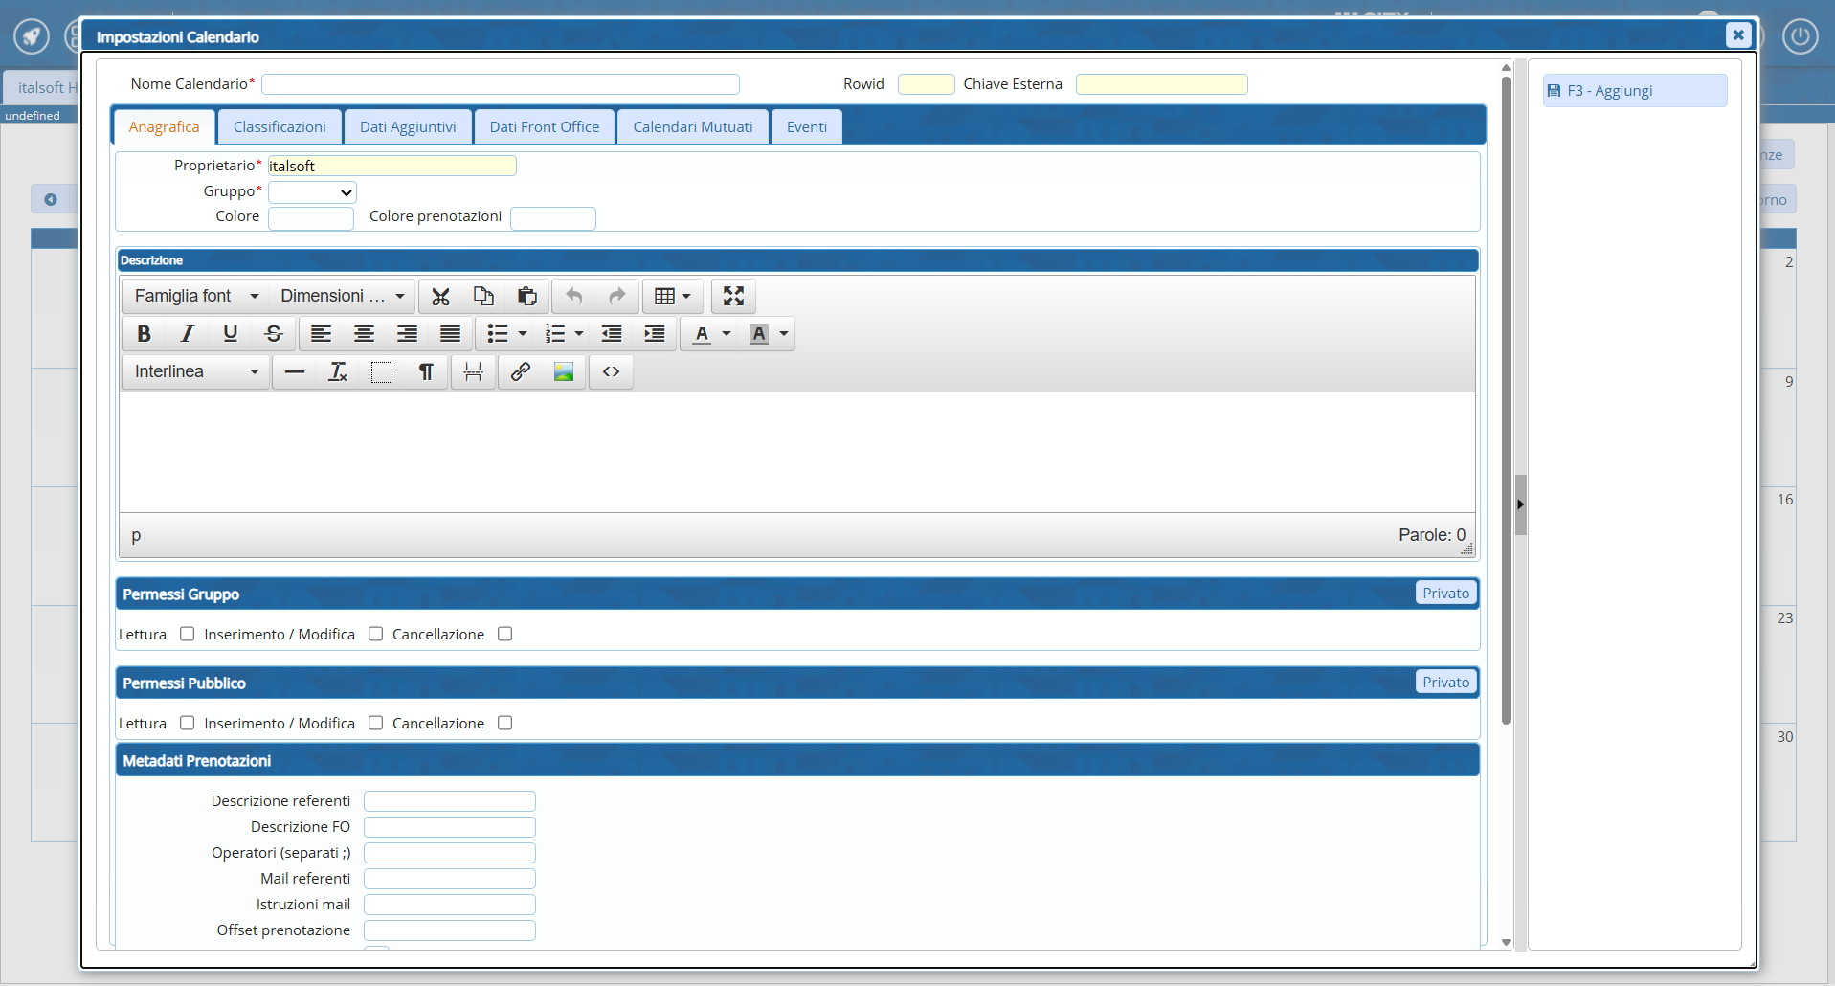
Task: Toggle fullscreen editor mode
Action: click(x=733, y=297)
